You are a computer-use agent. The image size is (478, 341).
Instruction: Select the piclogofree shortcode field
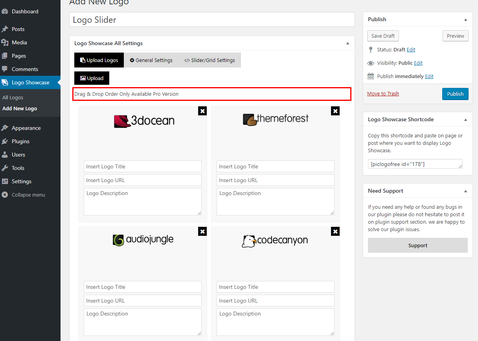click(x=415, y=164)
